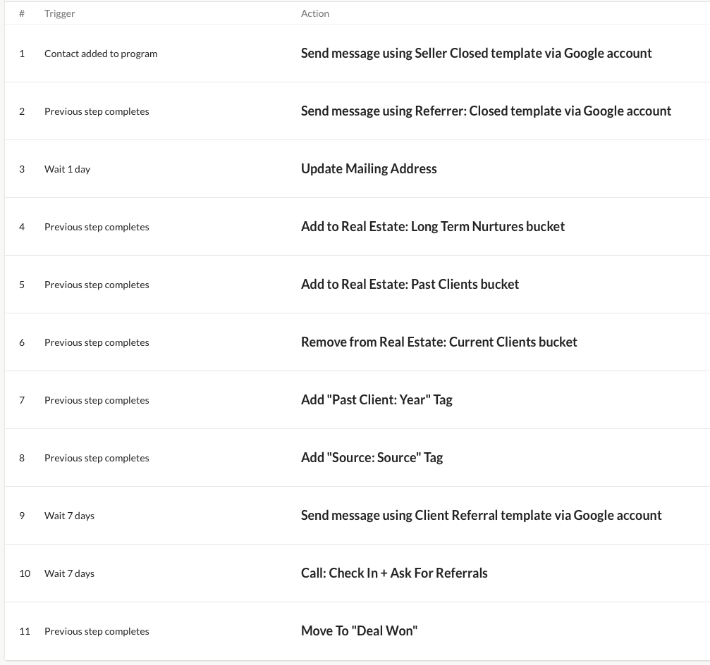This screenshot has height=665, width=710.
Task: Select the Add "Past Client: Year" Tag step
Action: pos(377,400)
